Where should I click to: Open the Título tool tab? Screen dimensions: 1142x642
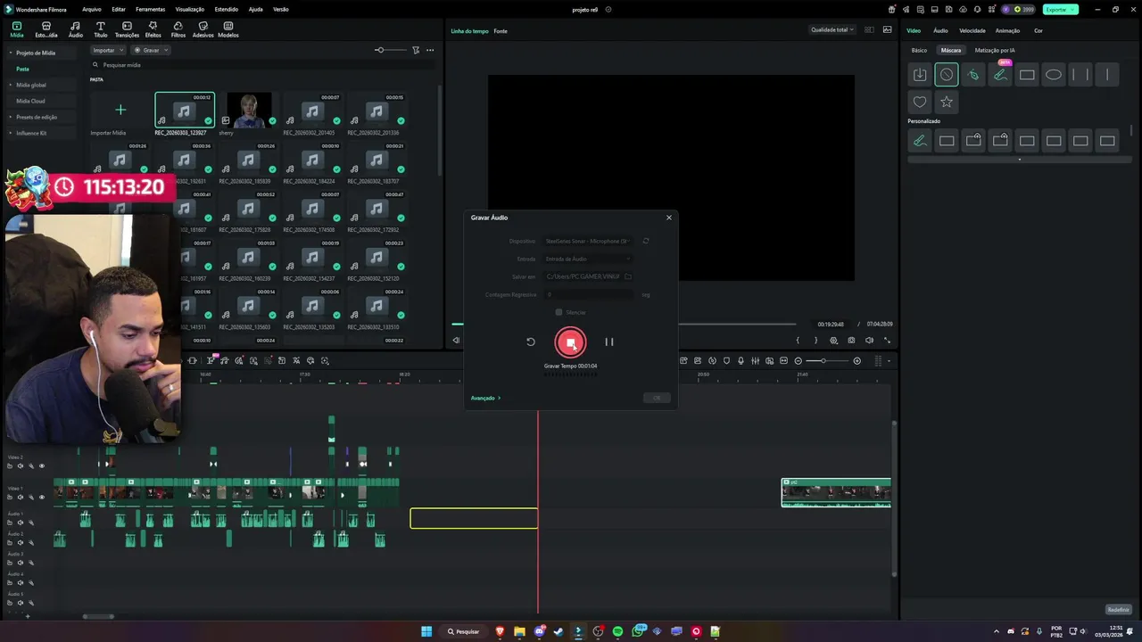coord(100,29)
